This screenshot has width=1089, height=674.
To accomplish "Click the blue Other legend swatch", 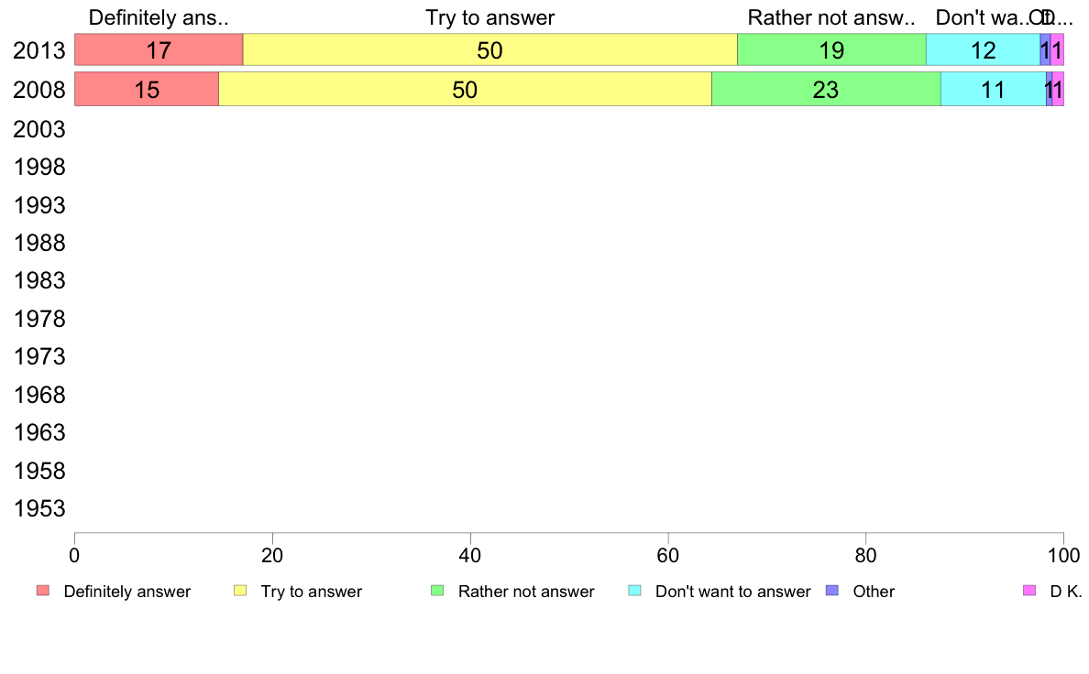I will click(x=832, y=591).
